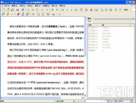Open the 100% zoom level dropdown
This screenshot has height=103, width=136.
click(x=132, y=101)
